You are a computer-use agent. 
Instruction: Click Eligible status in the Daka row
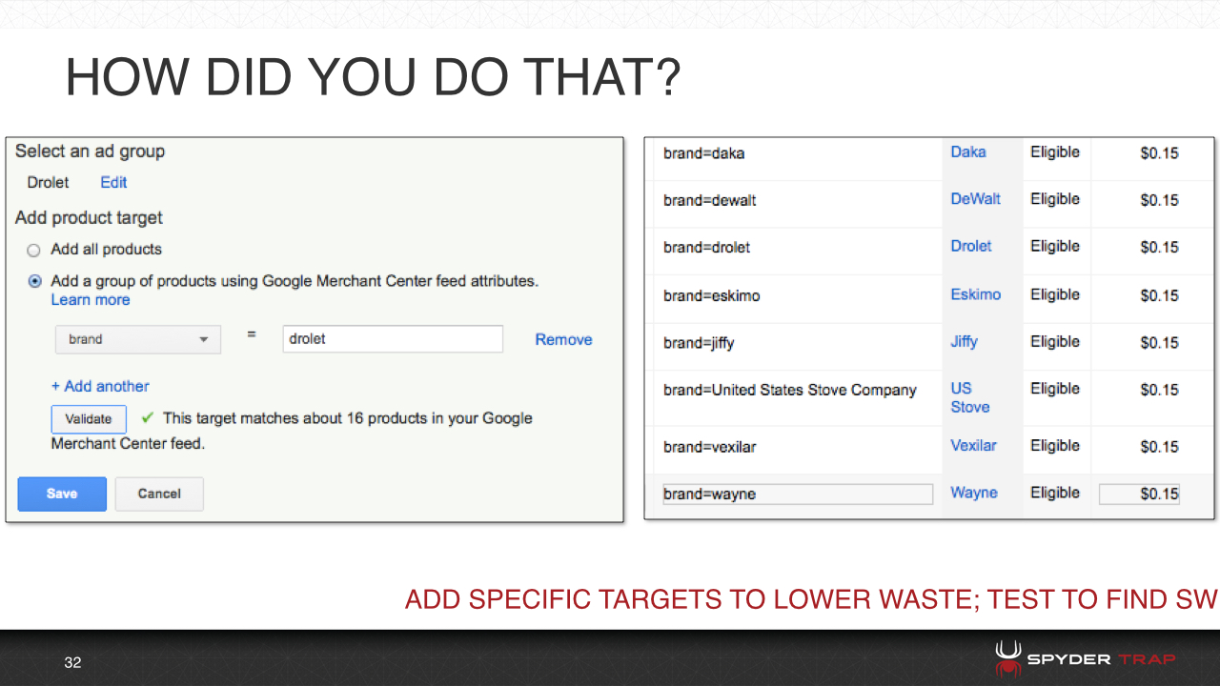pyautogui.click(x=1055, y=151)
